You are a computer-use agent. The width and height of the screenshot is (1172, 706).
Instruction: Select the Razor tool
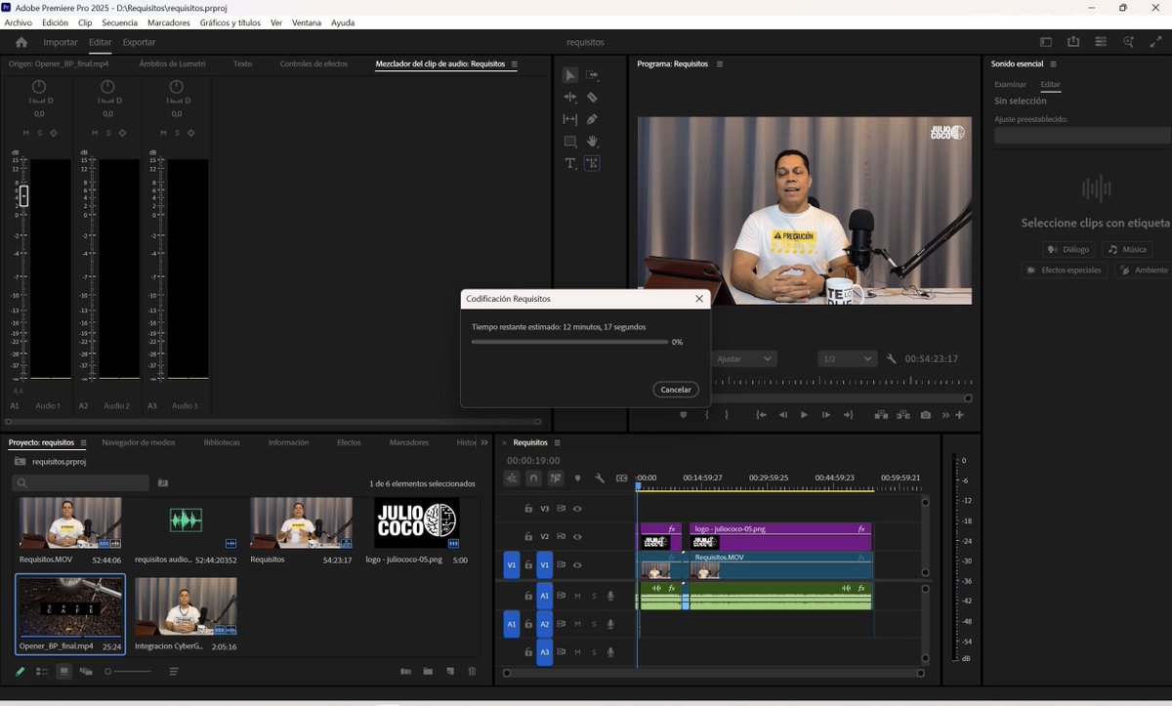(592, 98)
